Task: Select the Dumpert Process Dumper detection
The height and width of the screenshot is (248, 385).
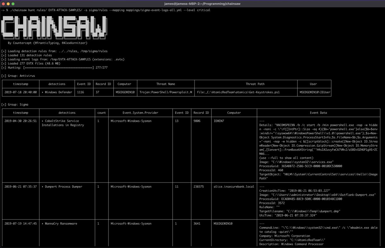Action: coord(62,187)
